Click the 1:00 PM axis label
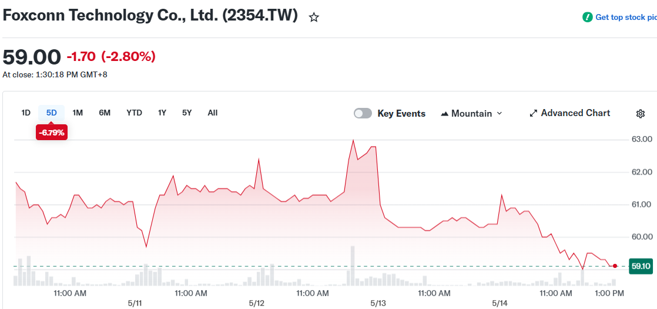657x309 pixels. click(611, 293)
